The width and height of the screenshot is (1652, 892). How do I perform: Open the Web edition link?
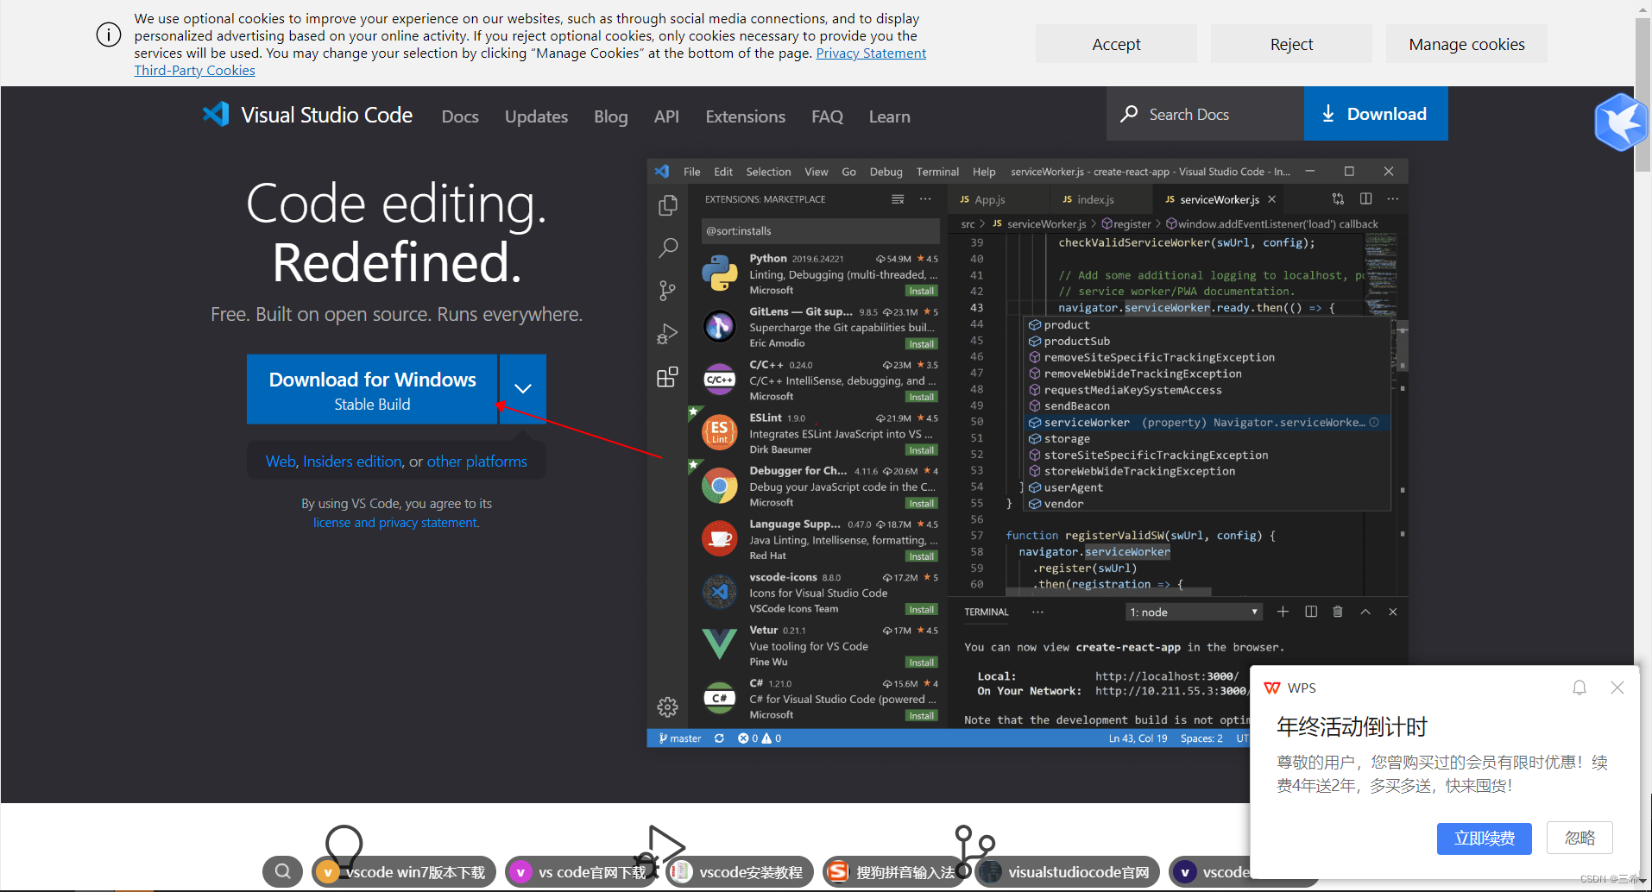pos(281,462)
